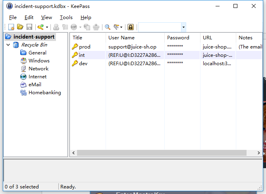Screen dimensions: 266x194
Task: Select the Internet group
Action: 37,77
